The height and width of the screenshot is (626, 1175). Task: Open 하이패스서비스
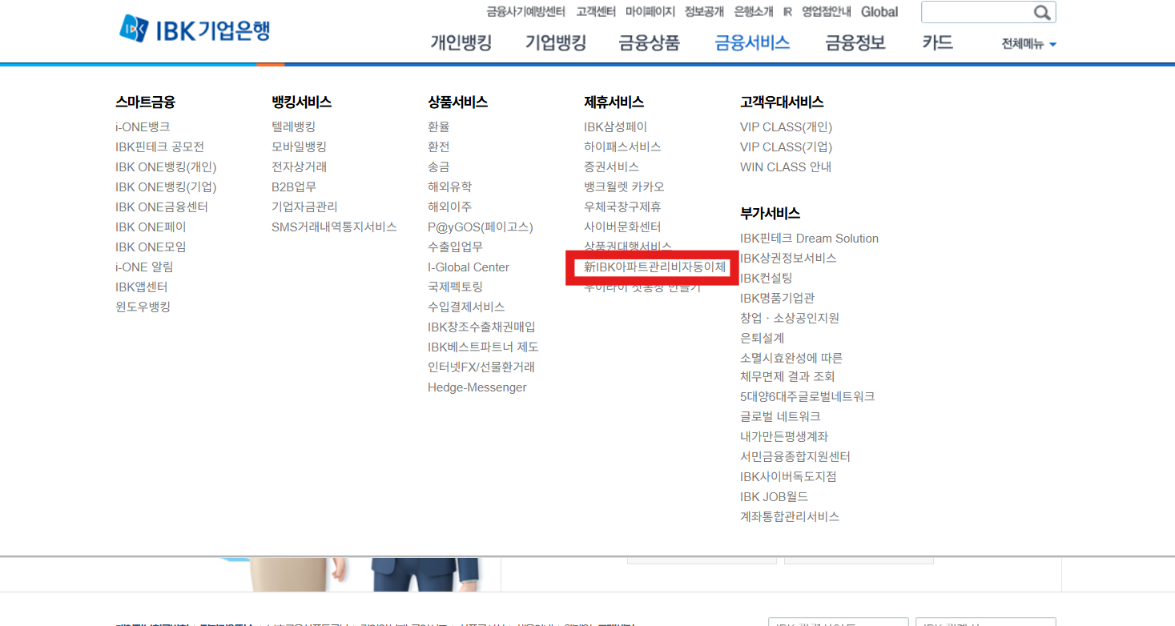pos(622,146)
